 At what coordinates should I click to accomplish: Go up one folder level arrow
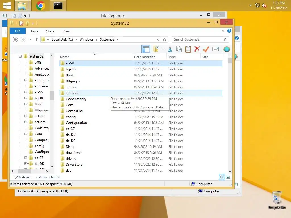(37, 39)
